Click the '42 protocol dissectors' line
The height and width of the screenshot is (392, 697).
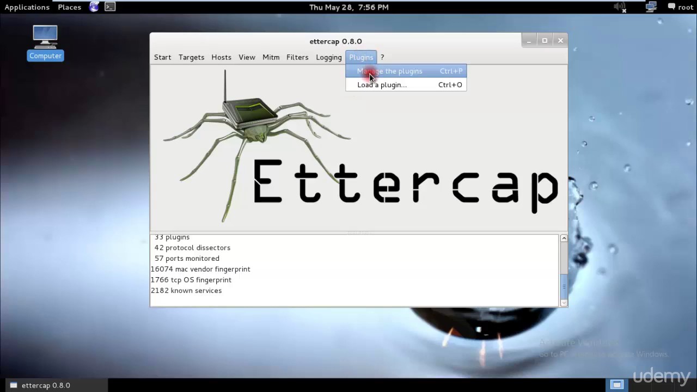pyautogui.click(x=192, y=248)
